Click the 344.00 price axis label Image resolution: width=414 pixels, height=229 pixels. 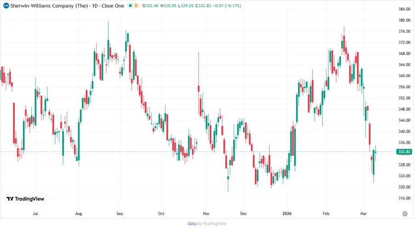point(404,120)
